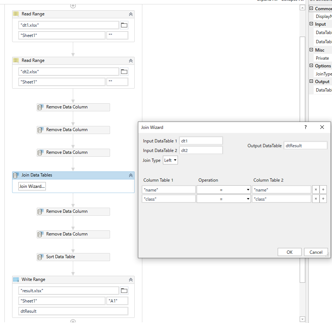The image size is (332, 323).
Task: Cancel the Join Wizard dialog
Action: (x=316, y=252)
